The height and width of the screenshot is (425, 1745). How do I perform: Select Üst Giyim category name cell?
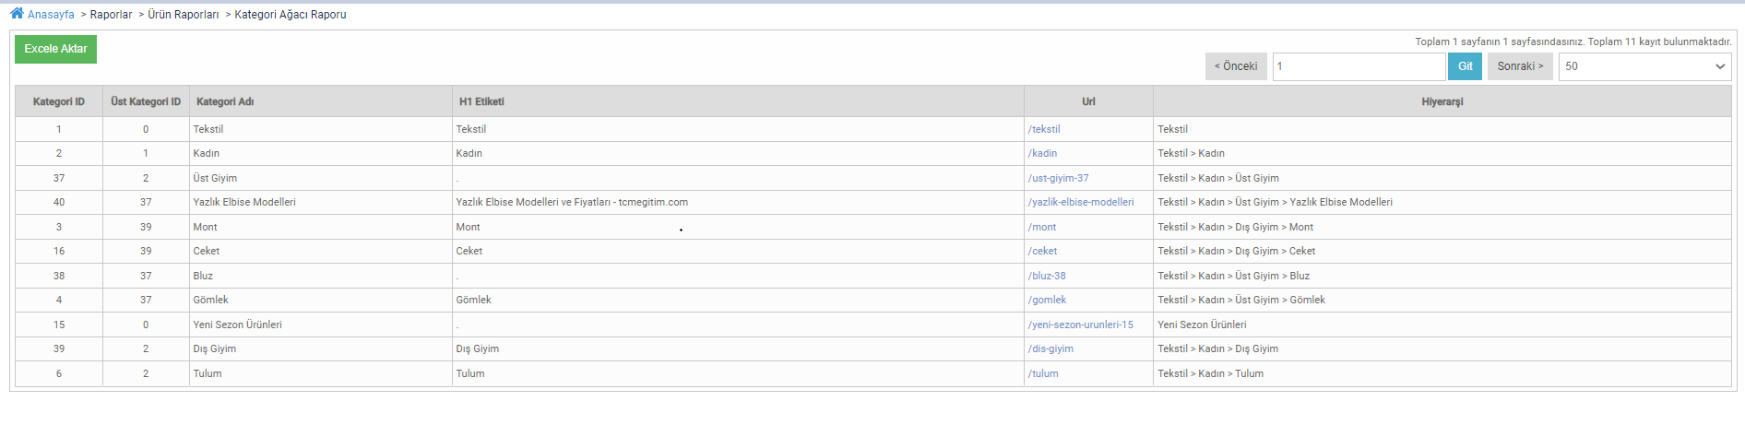[x=321, y=178]
